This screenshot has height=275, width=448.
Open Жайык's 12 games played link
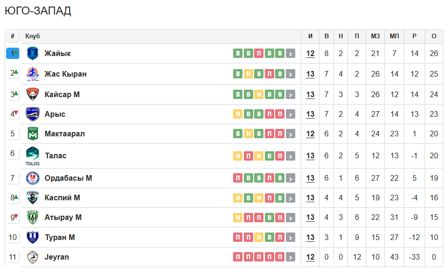(310, 53)
